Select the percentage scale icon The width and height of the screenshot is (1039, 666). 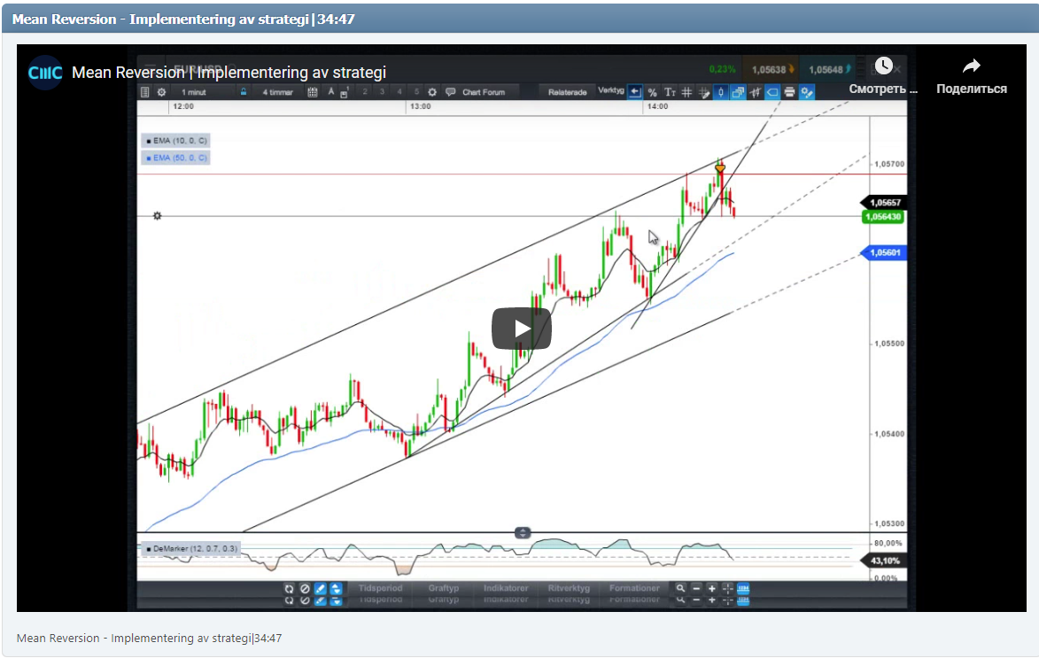[651, 91]
